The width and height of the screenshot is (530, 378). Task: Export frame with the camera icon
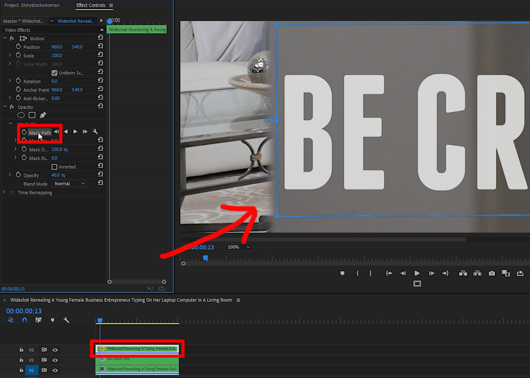(492, 273)
